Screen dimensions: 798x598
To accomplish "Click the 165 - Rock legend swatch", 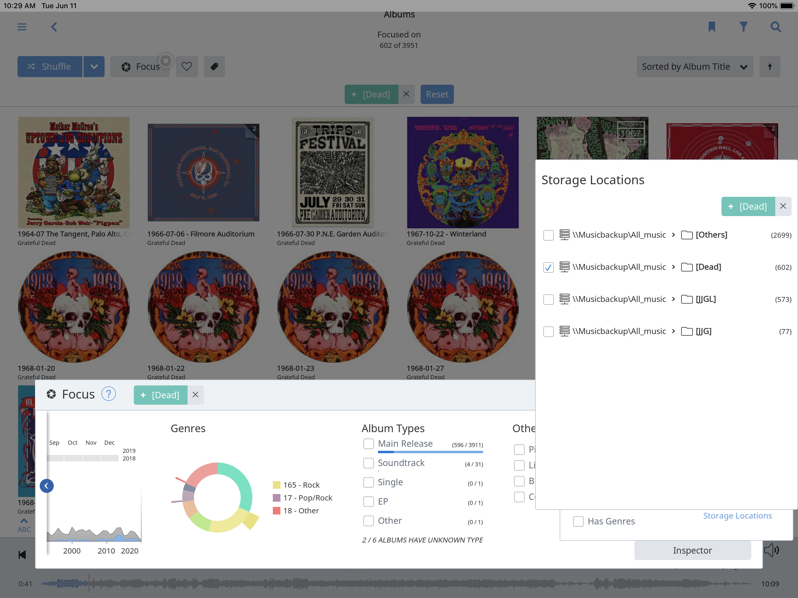I will [276, 485].
